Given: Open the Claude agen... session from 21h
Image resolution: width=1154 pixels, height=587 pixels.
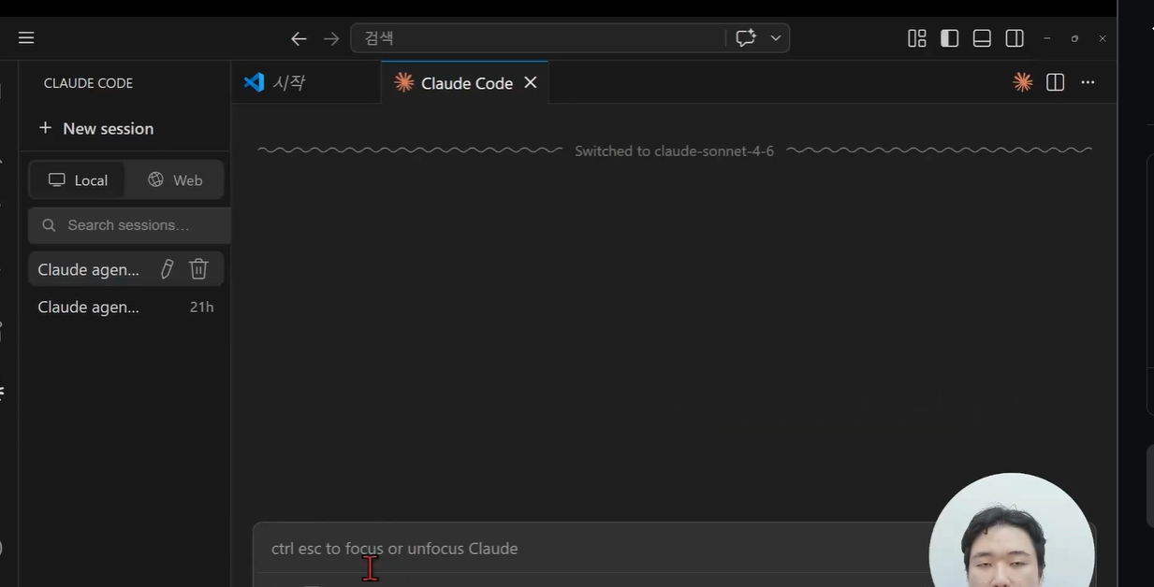Looking at the screenshot, I should [x=125, y=307].
